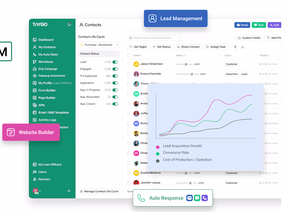Check Emma Chartotte's row checkbox
Viewport: 283px width, 212px height.
point(129,74)
